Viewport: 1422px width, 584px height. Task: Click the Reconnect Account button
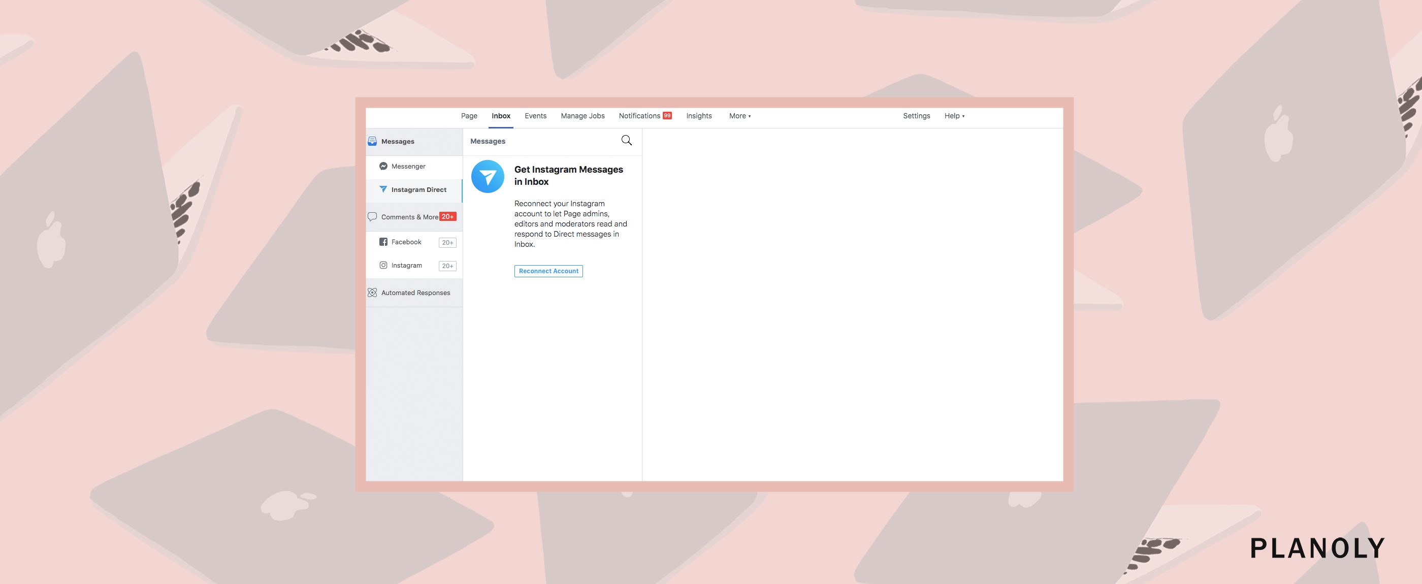pyautogui.click(x=548, y=270)
